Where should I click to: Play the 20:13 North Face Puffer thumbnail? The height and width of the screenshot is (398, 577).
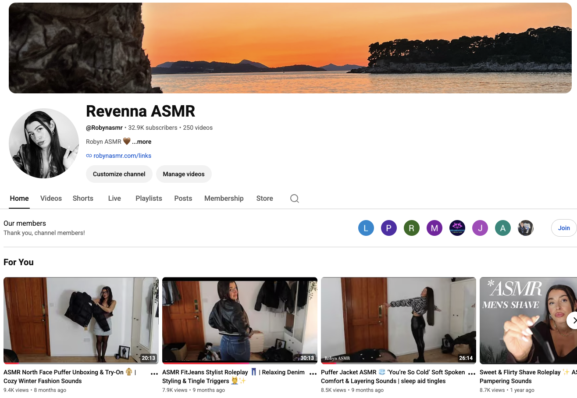pos(81,320)
